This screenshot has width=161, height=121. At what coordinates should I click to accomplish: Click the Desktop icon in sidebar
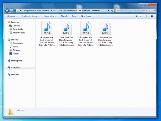[x=10, y=25]
